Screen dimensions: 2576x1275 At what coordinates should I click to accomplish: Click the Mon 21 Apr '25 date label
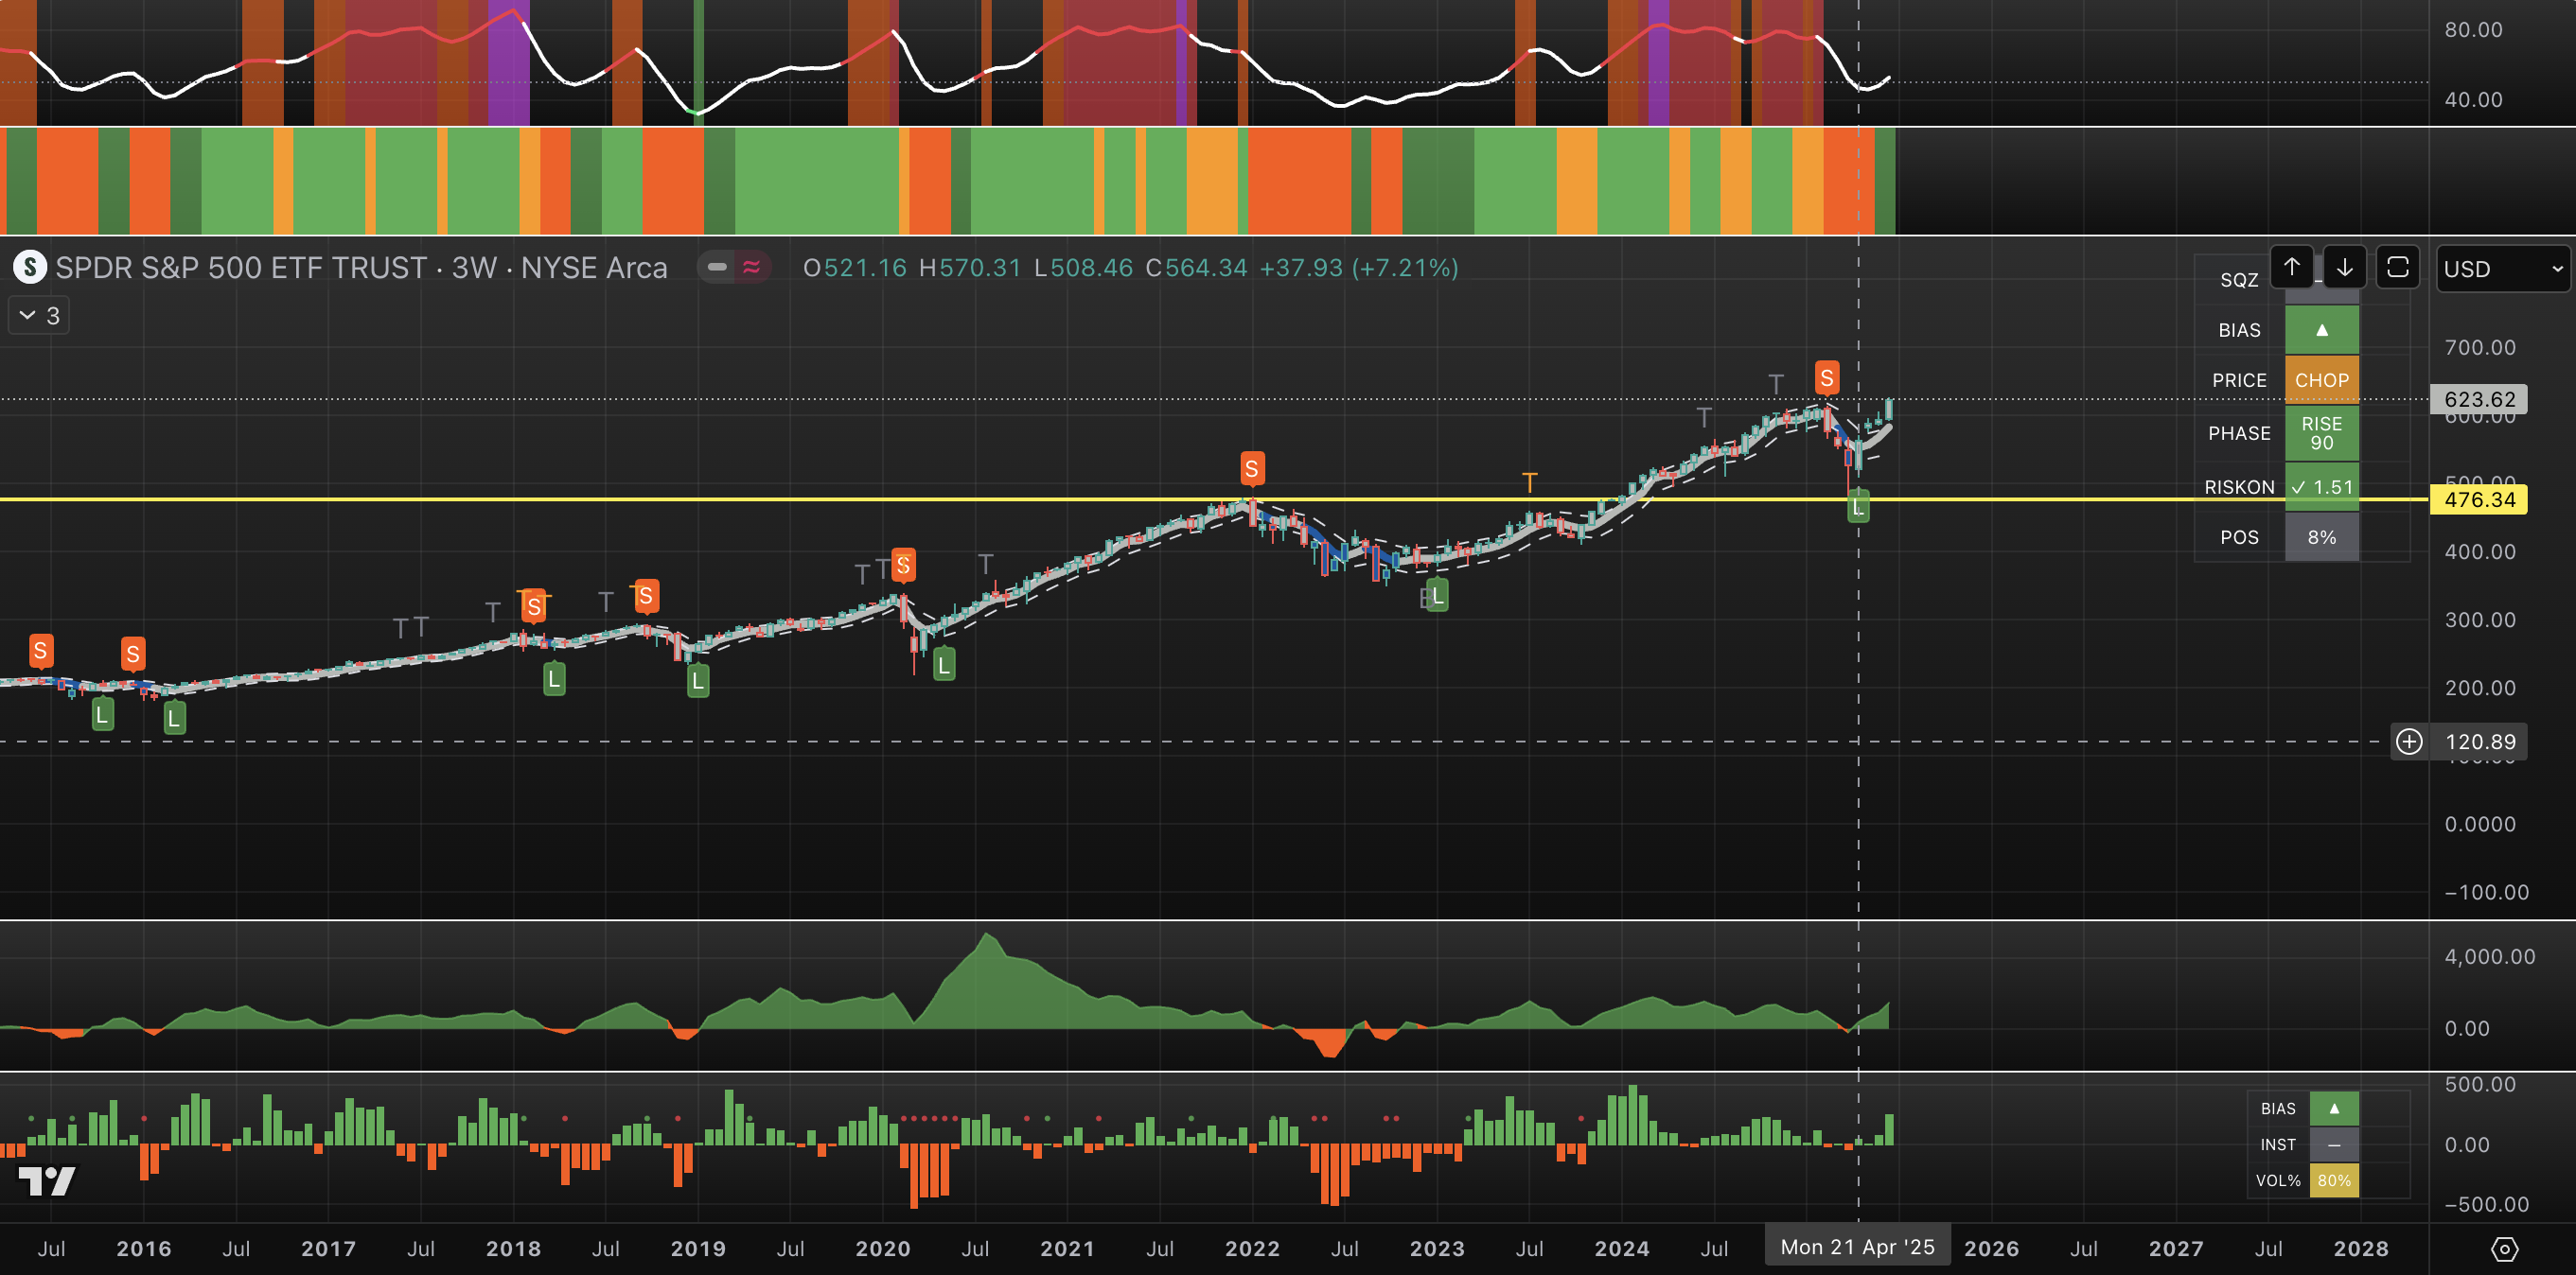pyautogui.click(x=1857, y=1247)
